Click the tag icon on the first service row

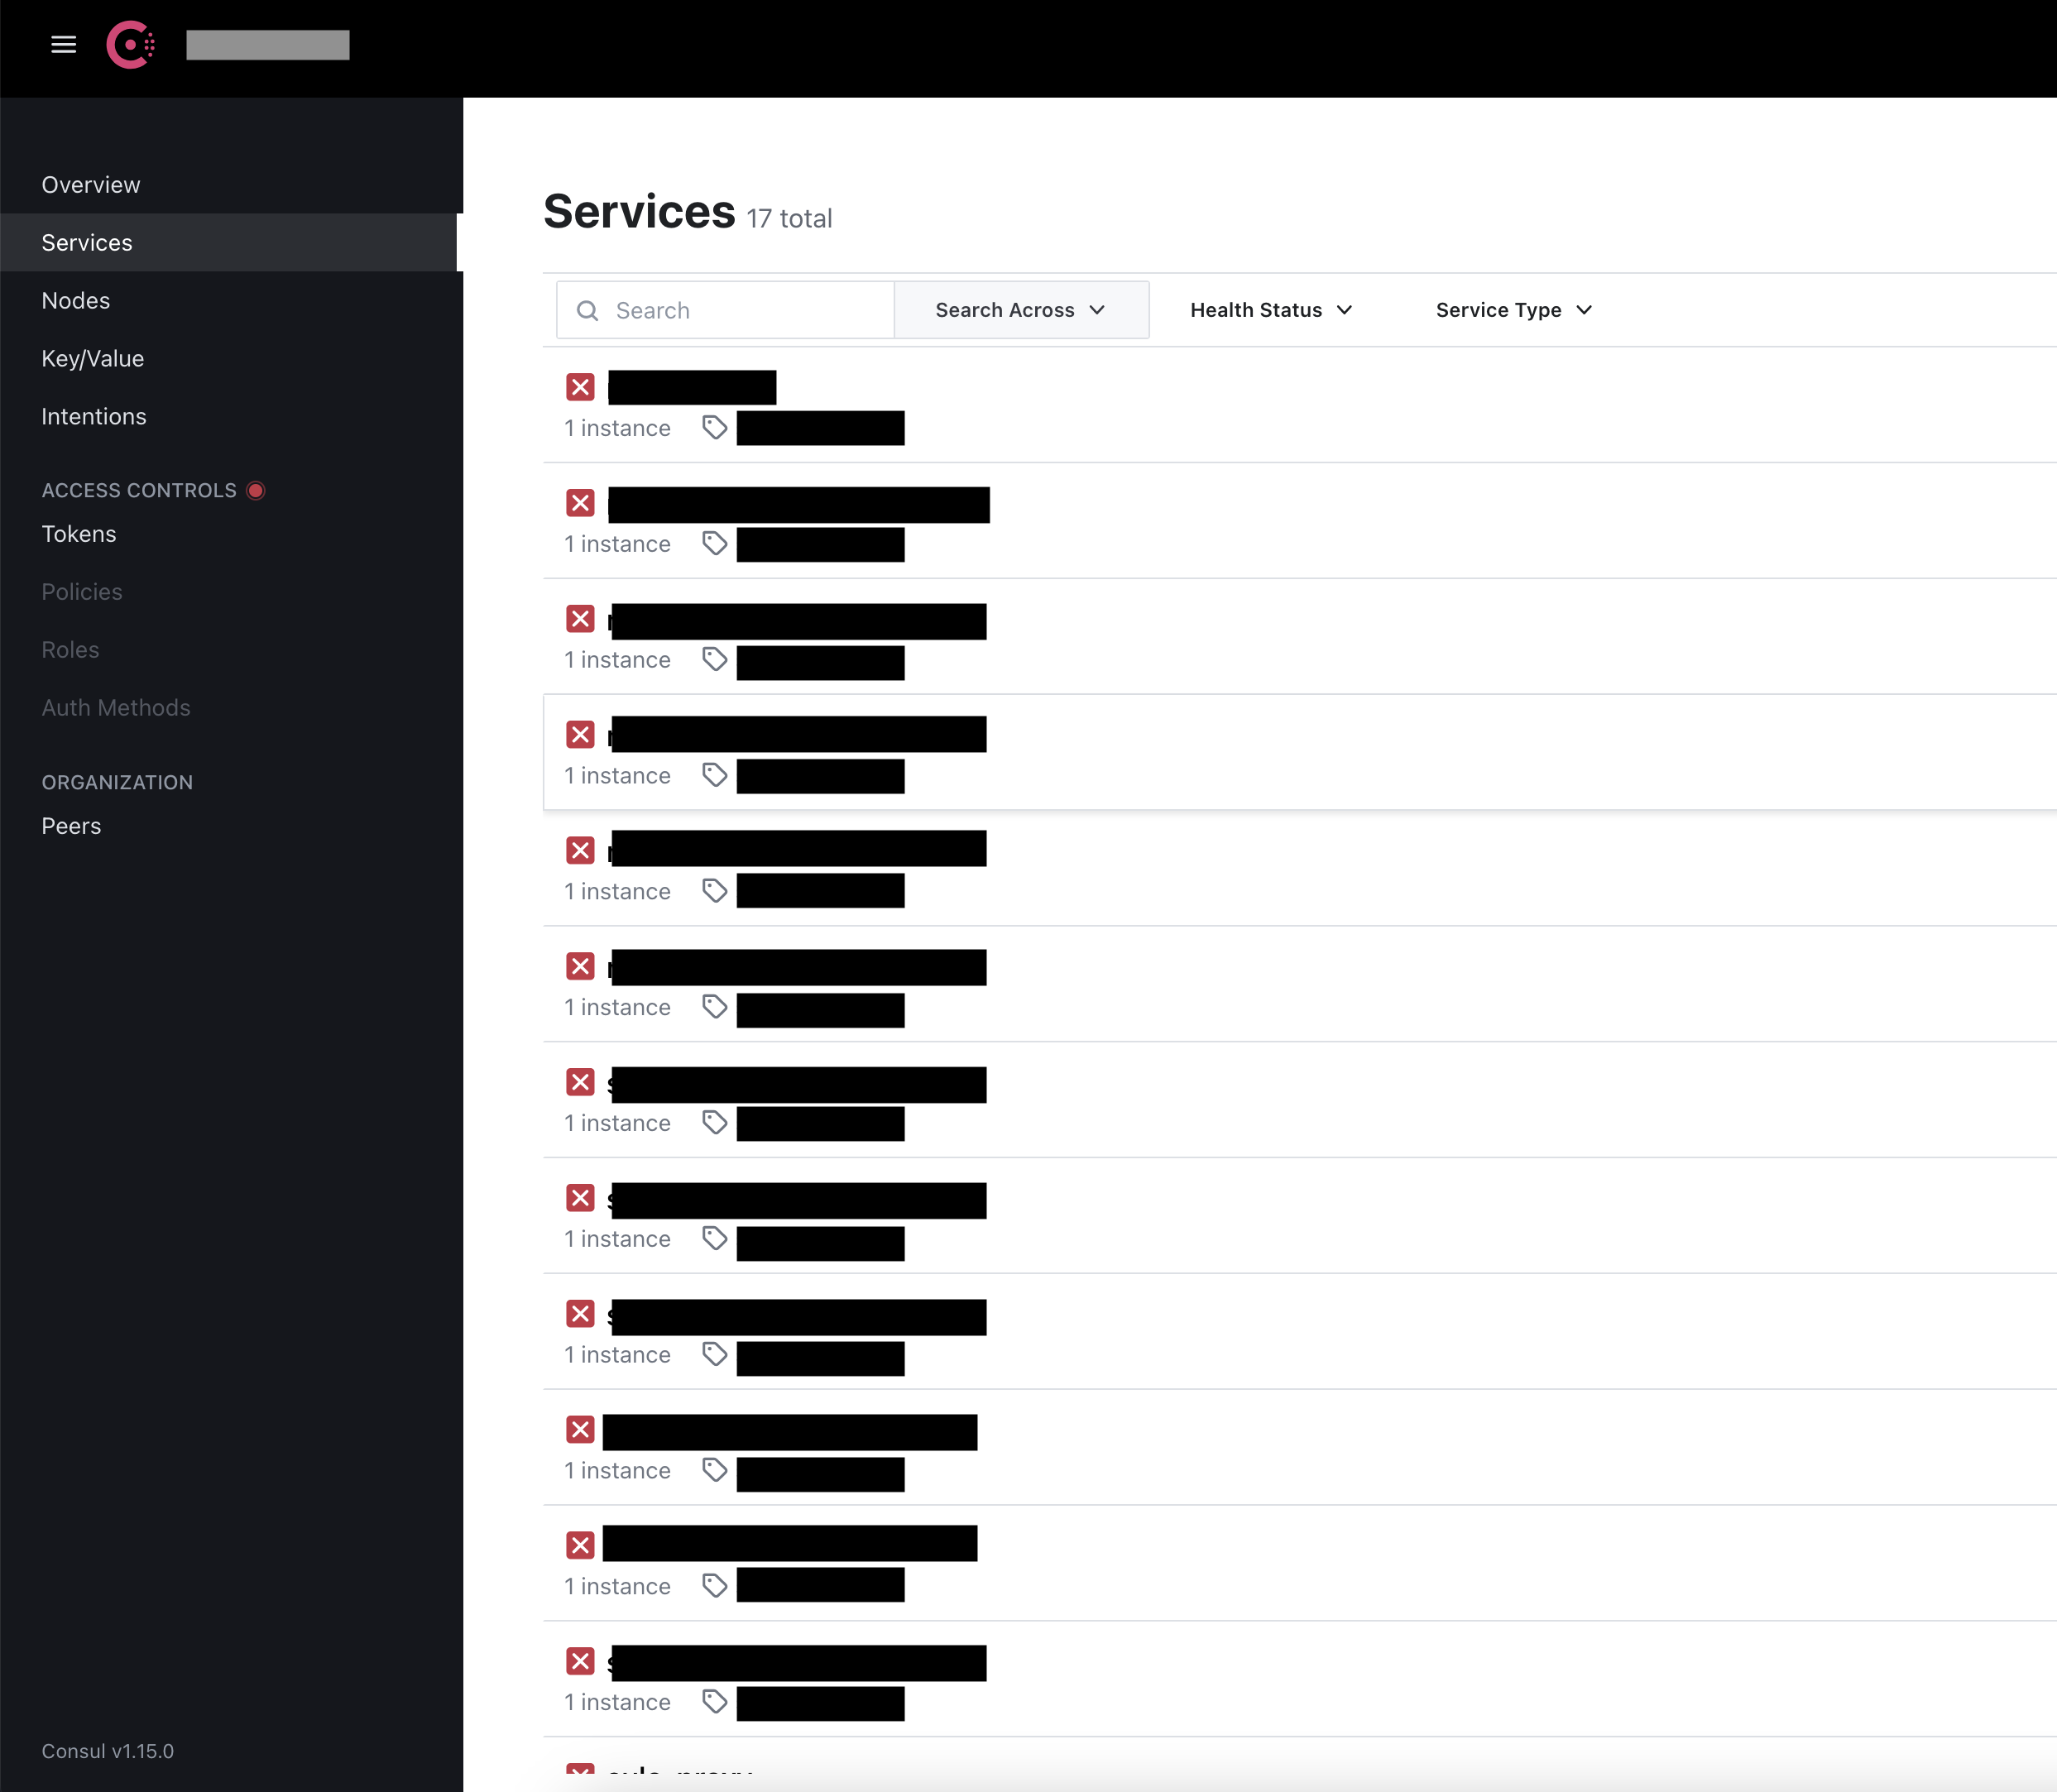714,427
